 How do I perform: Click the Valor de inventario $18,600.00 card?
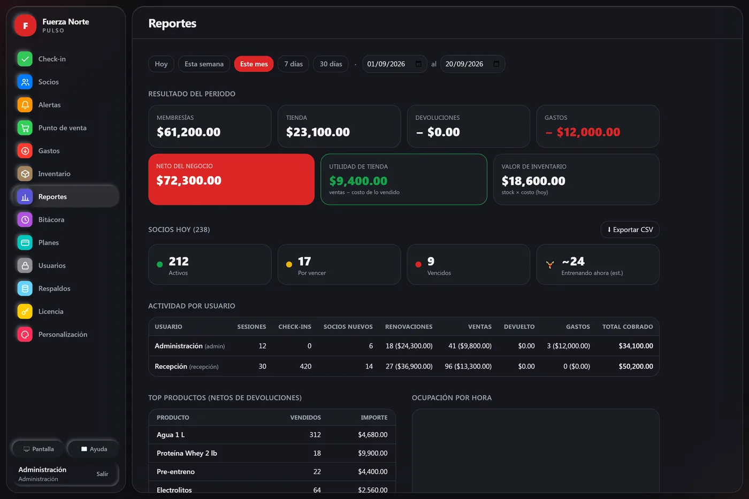pos(576,180)
